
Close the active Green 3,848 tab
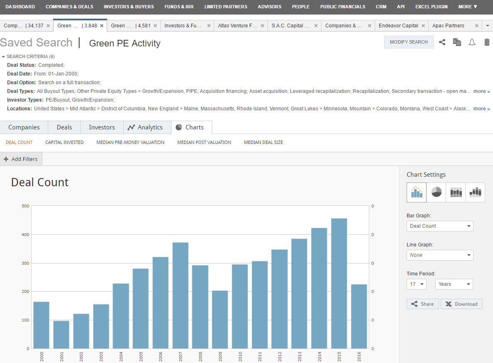pyautogui.click(x=102, y=26)
